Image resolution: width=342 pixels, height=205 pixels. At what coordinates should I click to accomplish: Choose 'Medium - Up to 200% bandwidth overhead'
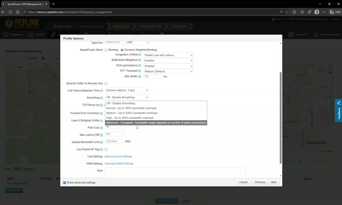(x=156, y=113)
